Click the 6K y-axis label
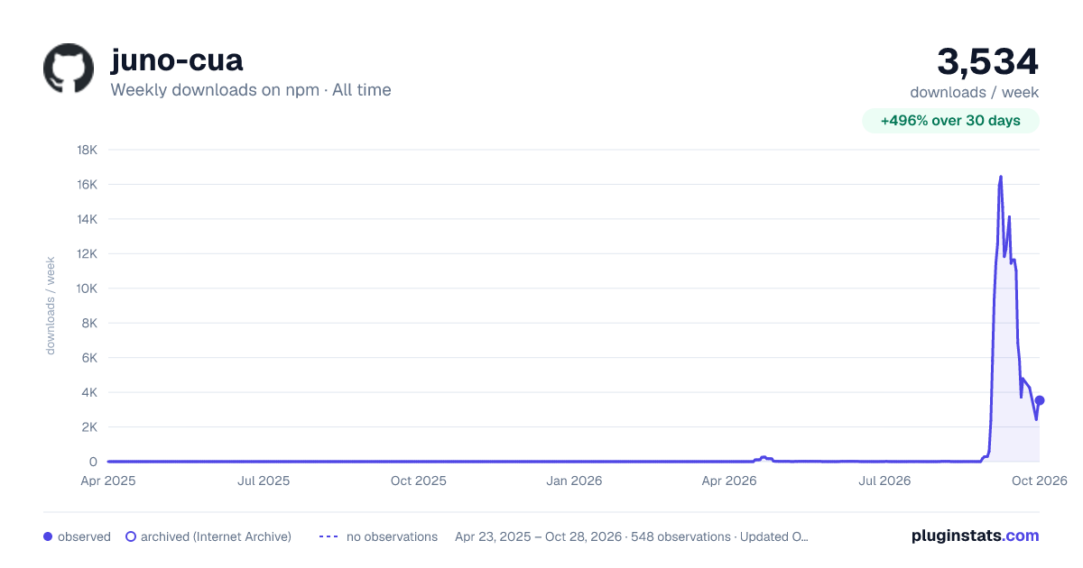The height and width of the screenshot is (568, 1083). tap(88, 358)
